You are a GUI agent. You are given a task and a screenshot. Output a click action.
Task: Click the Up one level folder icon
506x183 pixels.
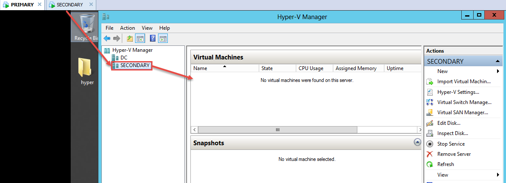coord(130,39)
